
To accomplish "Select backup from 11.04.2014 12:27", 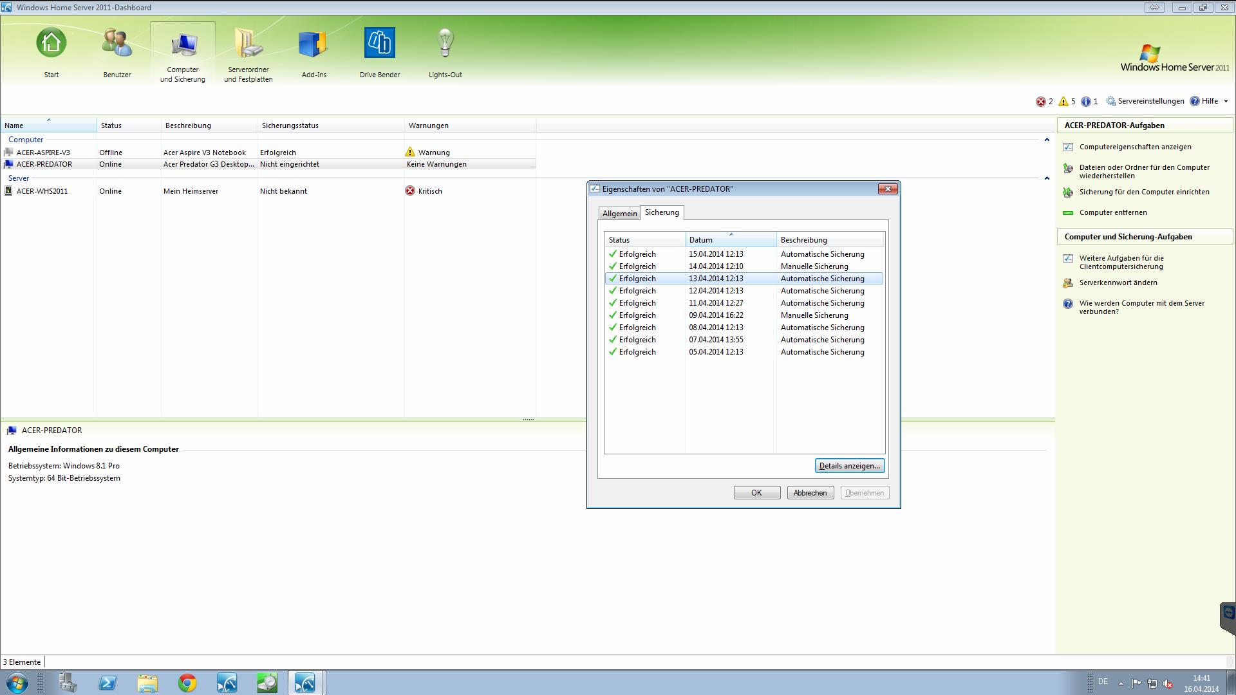I will pos(744,303).
